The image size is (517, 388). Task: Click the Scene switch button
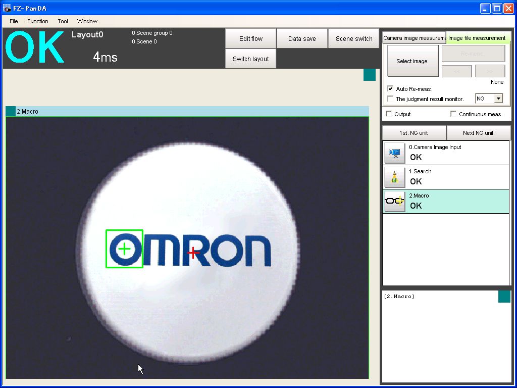[354, 38]
